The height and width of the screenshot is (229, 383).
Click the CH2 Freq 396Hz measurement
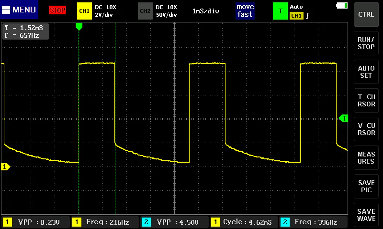coord(313,222)
